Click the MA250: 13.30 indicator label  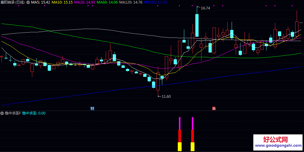pyautogui.click(x=156, y=2)
